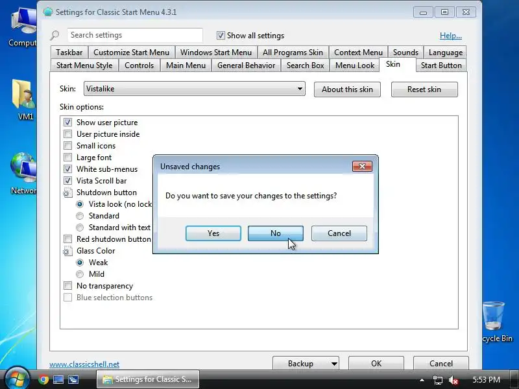This screenshot has height=389, width=519.
Task: Toggle Show all settings checkbox
Action: click(x=221, y=36)
